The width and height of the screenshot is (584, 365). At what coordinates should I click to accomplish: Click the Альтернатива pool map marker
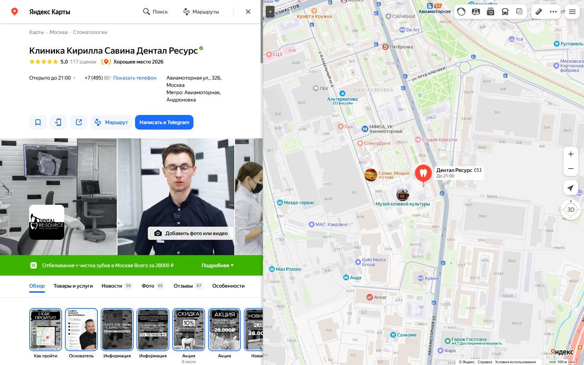(x=342, y=93)
